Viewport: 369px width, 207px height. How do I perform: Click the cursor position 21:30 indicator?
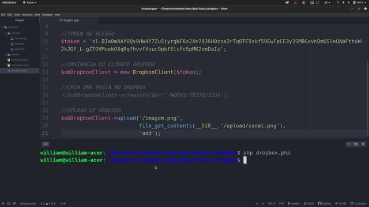63,204
